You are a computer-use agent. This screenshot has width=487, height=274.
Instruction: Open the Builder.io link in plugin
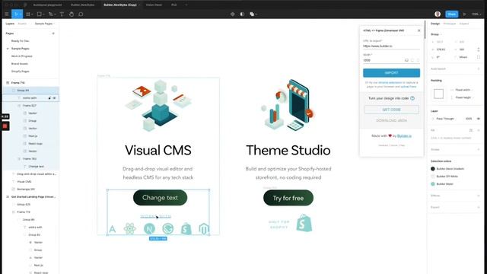coord(404,135)
